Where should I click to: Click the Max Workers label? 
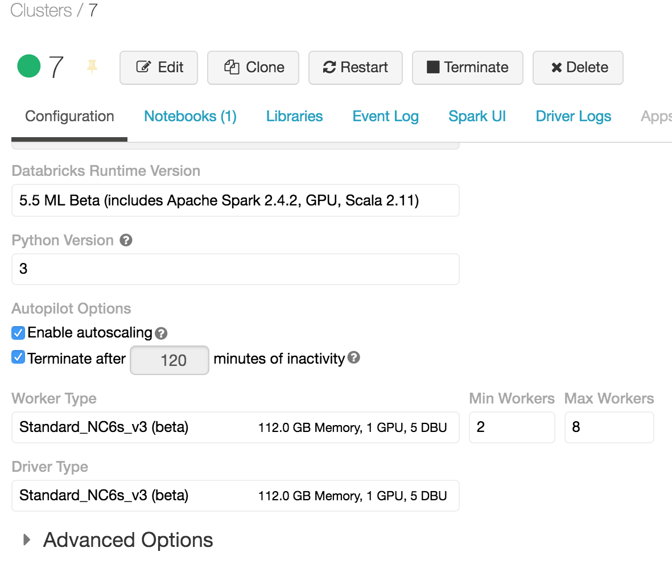(609, 398)
